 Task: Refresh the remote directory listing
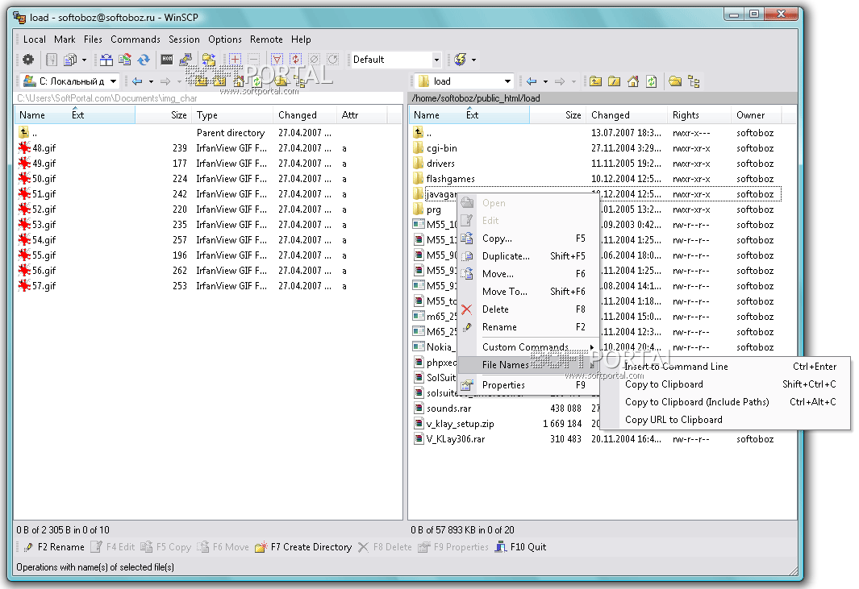[652, 81]
